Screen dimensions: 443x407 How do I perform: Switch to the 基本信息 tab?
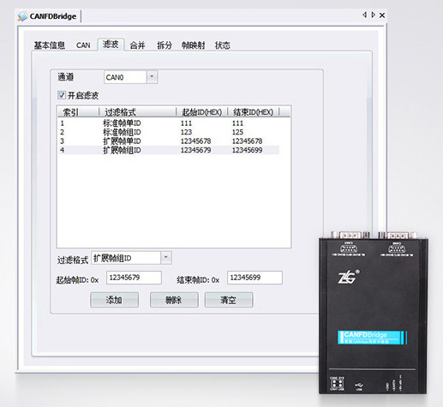tap(50, 45)
